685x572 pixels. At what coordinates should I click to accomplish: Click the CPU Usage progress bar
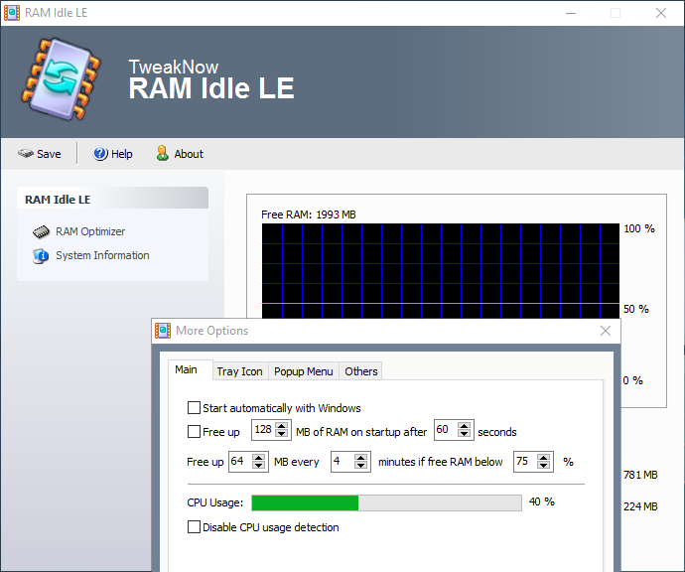coord(386,502)
